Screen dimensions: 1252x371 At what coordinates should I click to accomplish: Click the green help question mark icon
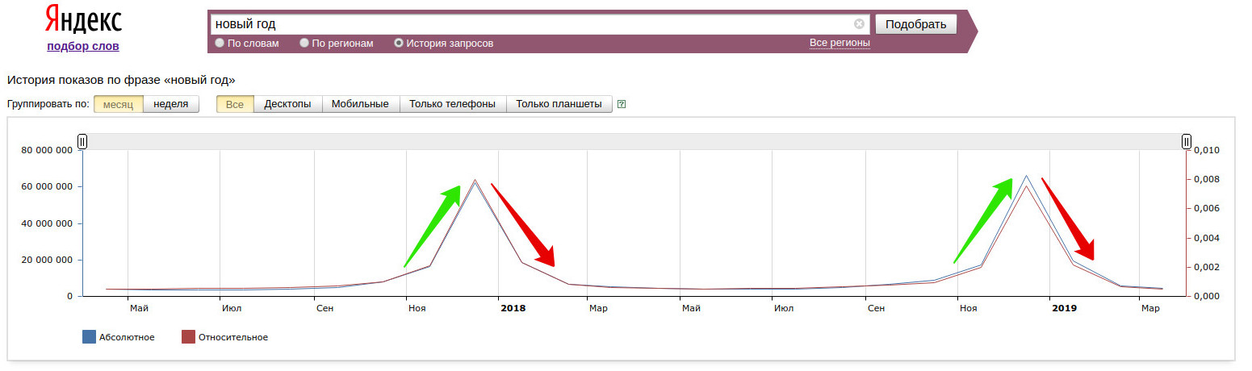click(x=622, y=104)
